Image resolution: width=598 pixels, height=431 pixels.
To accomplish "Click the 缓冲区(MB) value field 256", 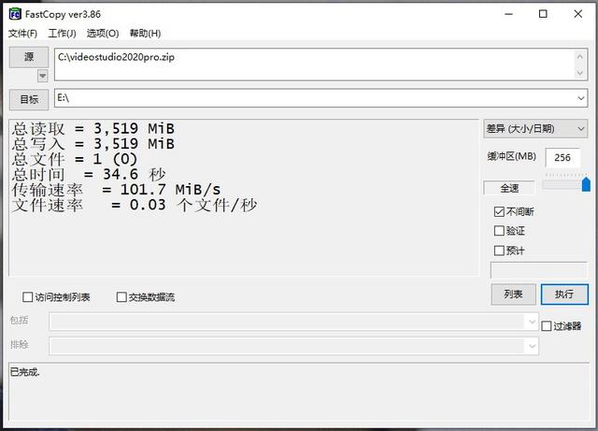I will pyautogui.click(x=562, y=158).
